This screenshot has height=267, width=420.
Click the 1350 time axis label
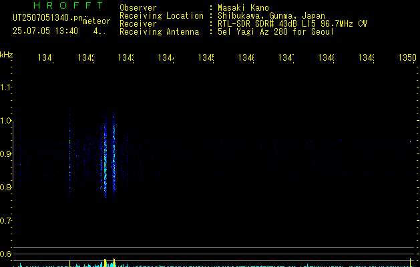[x=407, y=57]
